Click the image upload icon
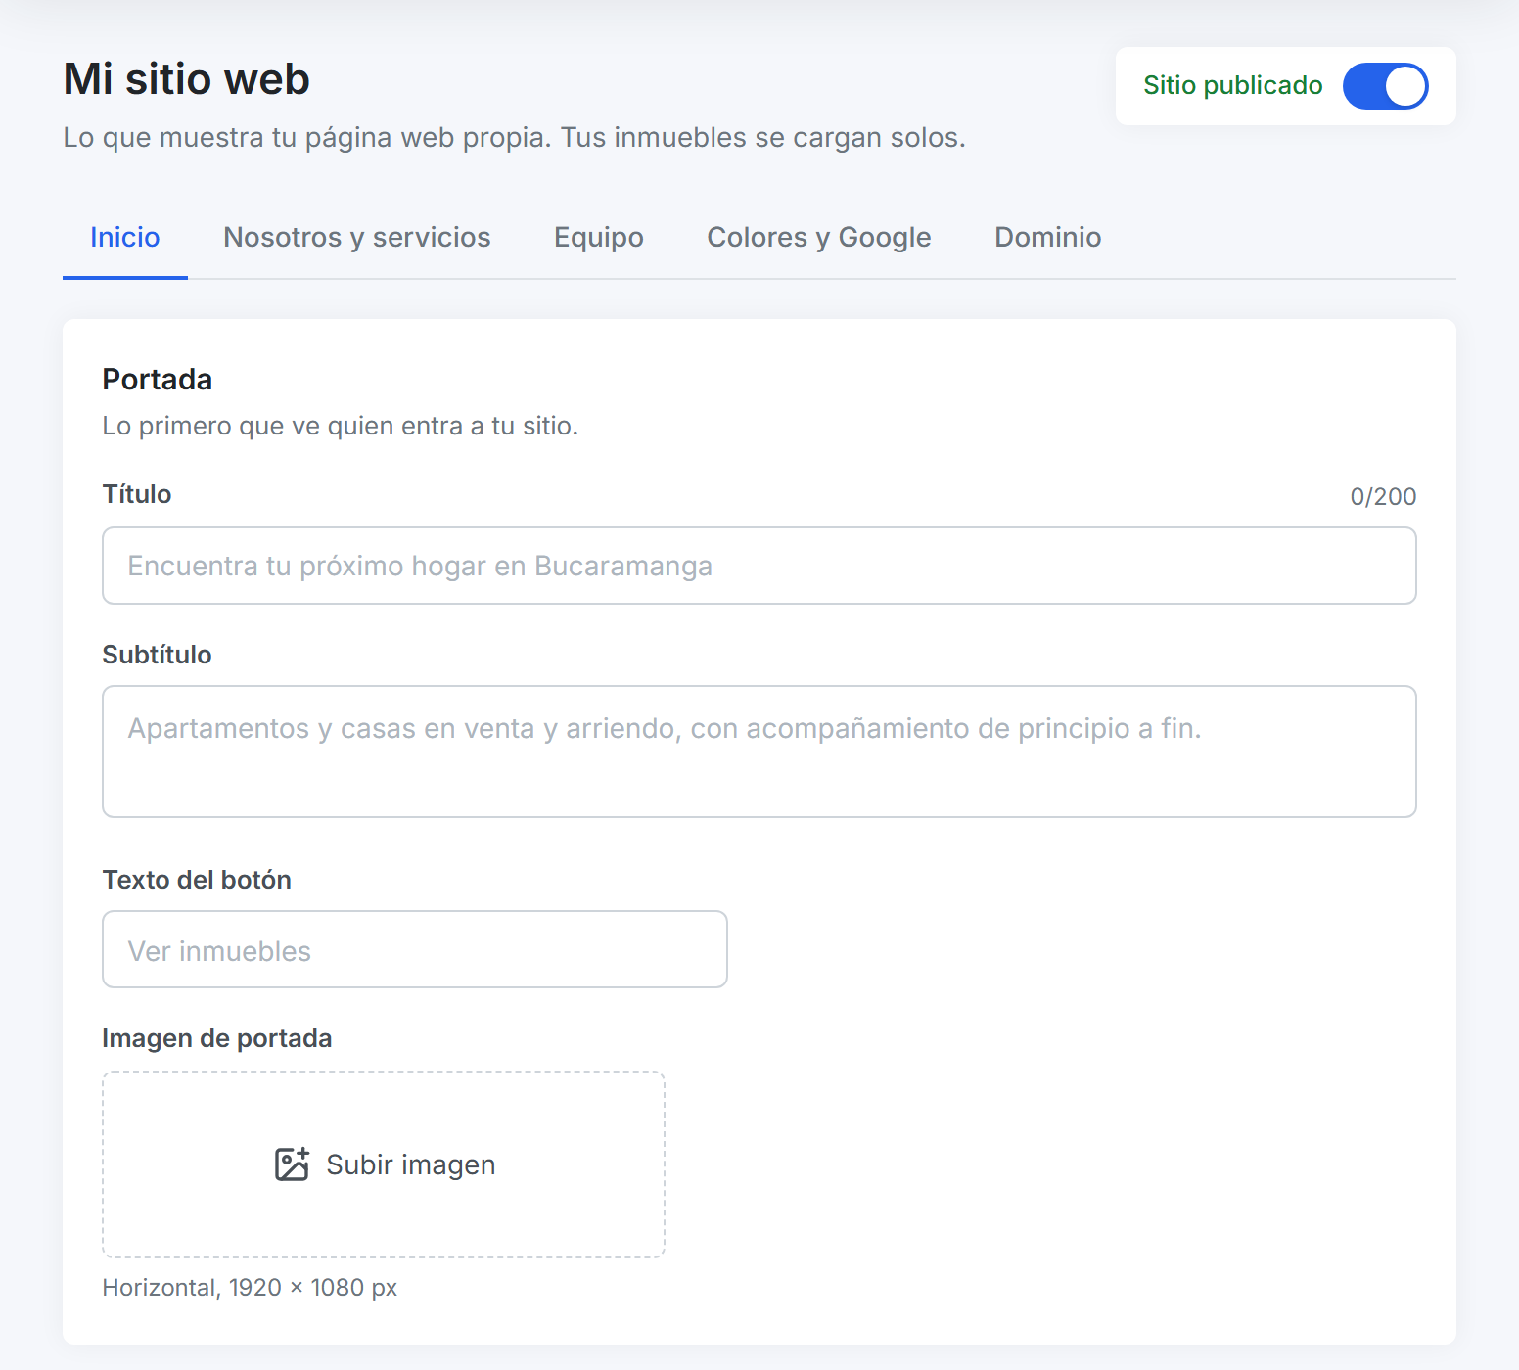This screenshot has width=1519, height=1370. coord(292,1164)
